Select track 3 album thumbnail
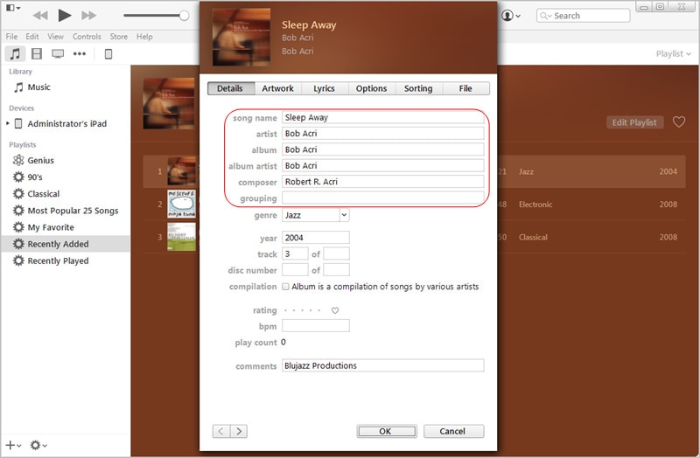 pos(181,237)
